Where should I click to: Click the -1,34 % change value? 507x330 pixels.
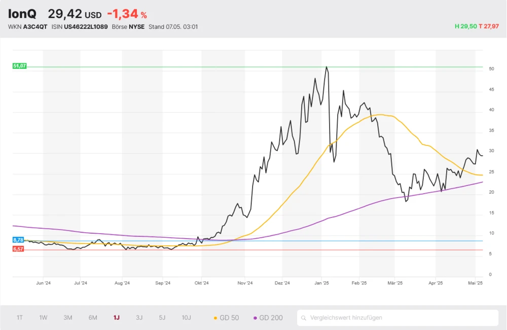[x=127, y=14]
